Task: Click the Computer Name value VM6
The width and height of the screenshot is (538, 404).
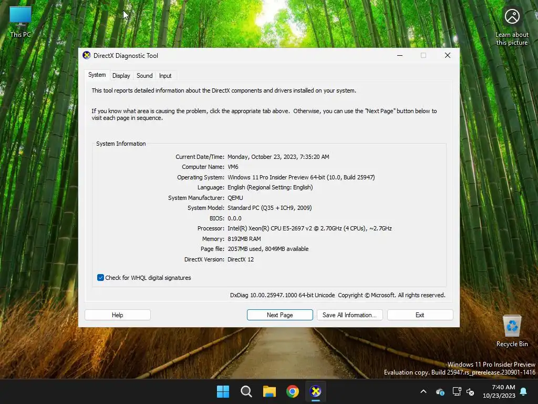Action: [x=233, y=167]
